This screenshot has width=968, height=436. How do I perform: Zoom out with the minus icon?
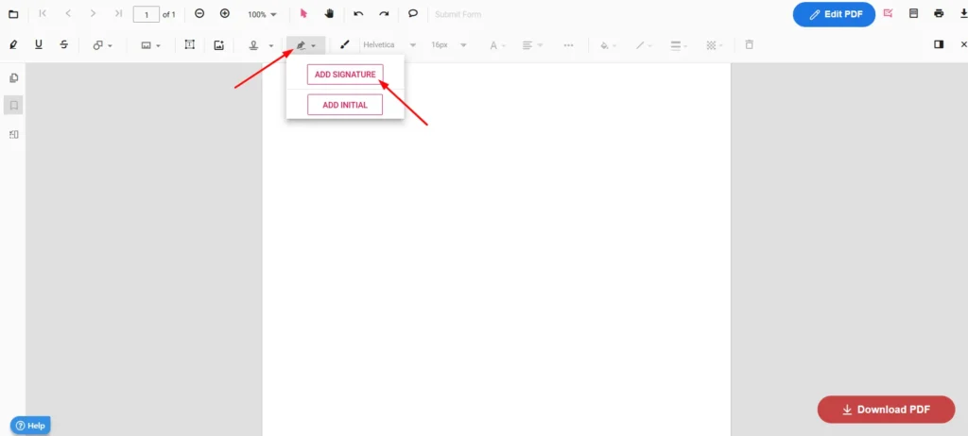tap(199, 13)
